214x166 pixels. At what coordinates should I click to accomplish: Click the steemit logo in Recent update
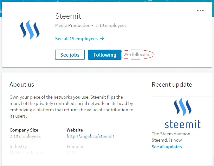tap(183, 113)
